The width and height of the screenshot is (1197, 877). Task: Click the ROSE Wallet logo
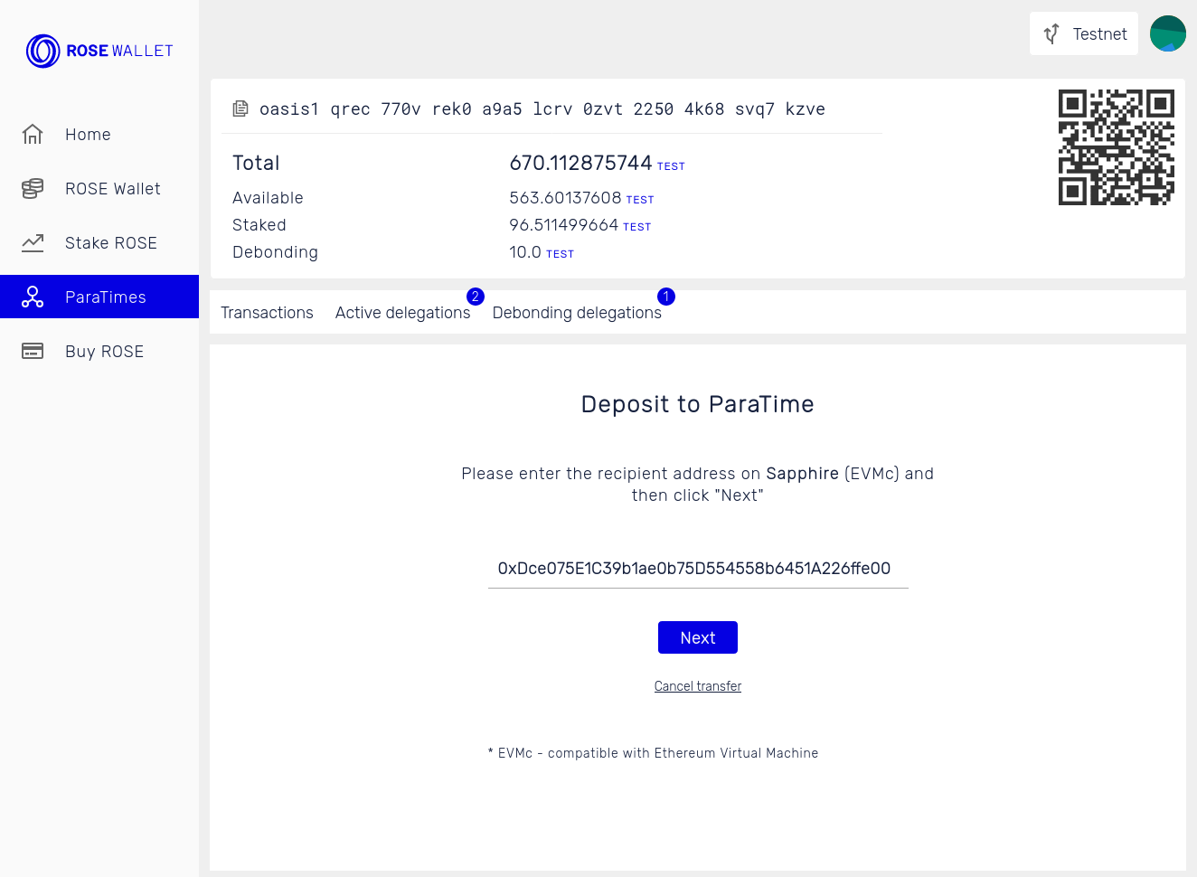pos(99,51)
